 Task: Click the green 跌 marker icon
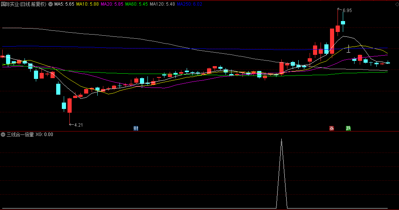pyautogui.click(x=348, y=128)
